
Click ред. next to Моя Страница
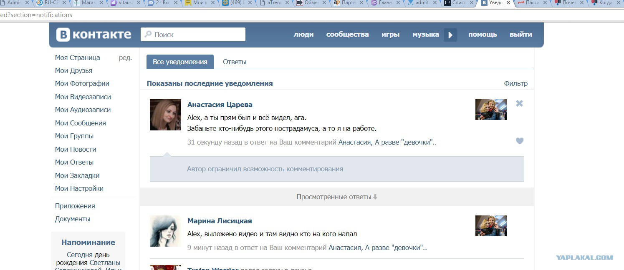point(125,57)
